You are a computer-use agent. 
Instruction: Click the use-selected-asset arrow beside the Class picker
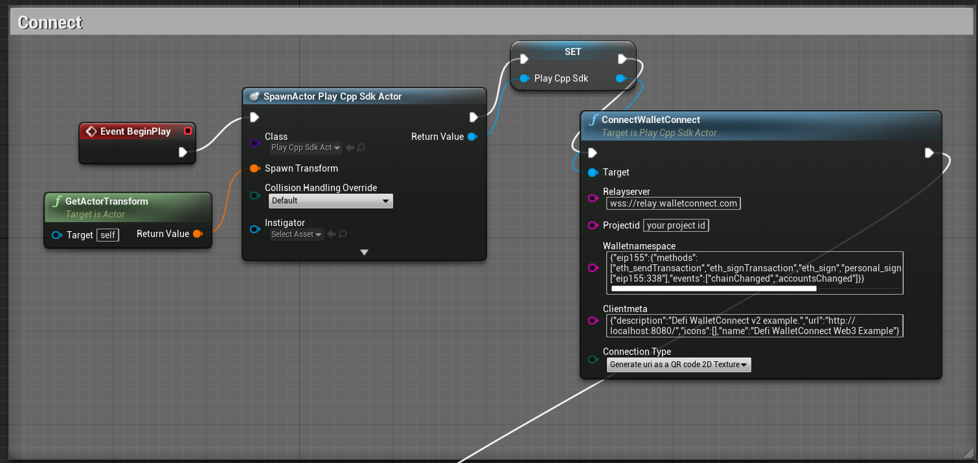350,148
